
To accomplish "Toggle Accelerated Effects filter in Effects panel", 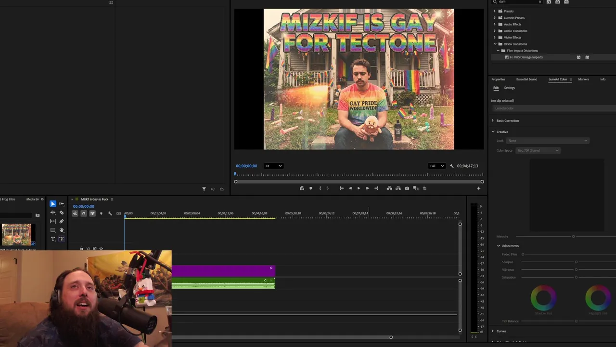I will tap(549, 2).
